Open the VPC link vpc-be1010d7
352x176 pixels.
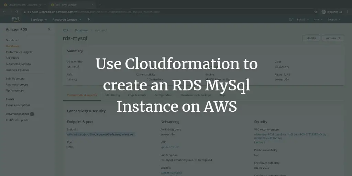tap(169, 147)
